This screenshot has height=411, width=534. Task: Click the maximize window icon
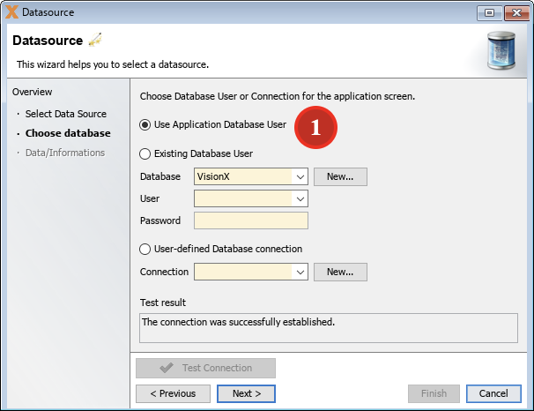tap(489, 13)
